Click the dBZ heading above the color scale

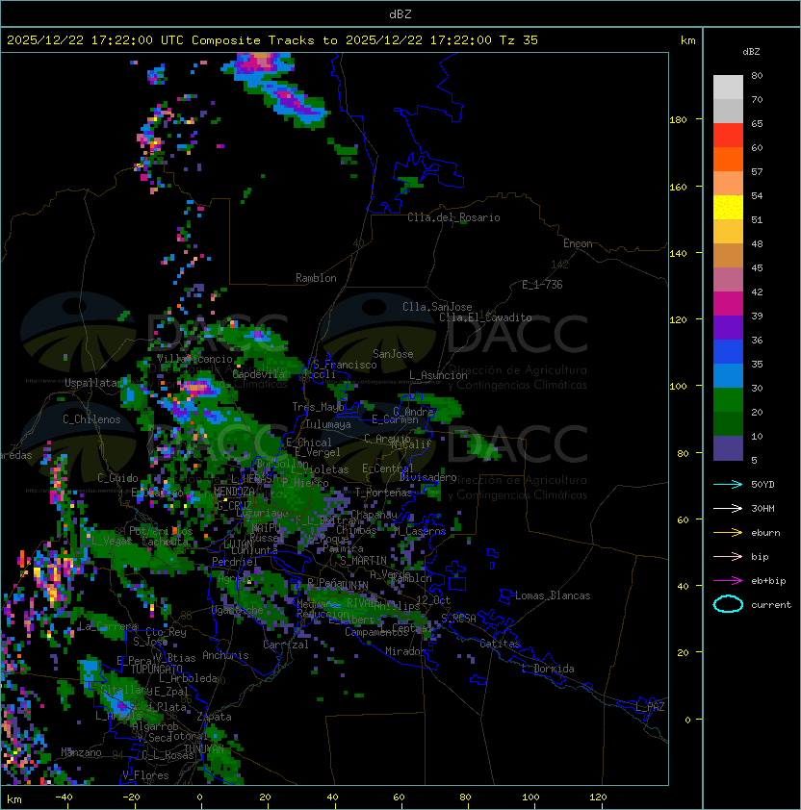pos(751,52)
